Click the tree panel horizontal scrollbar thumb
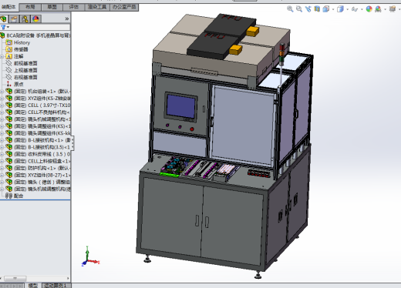 (15, 278)
